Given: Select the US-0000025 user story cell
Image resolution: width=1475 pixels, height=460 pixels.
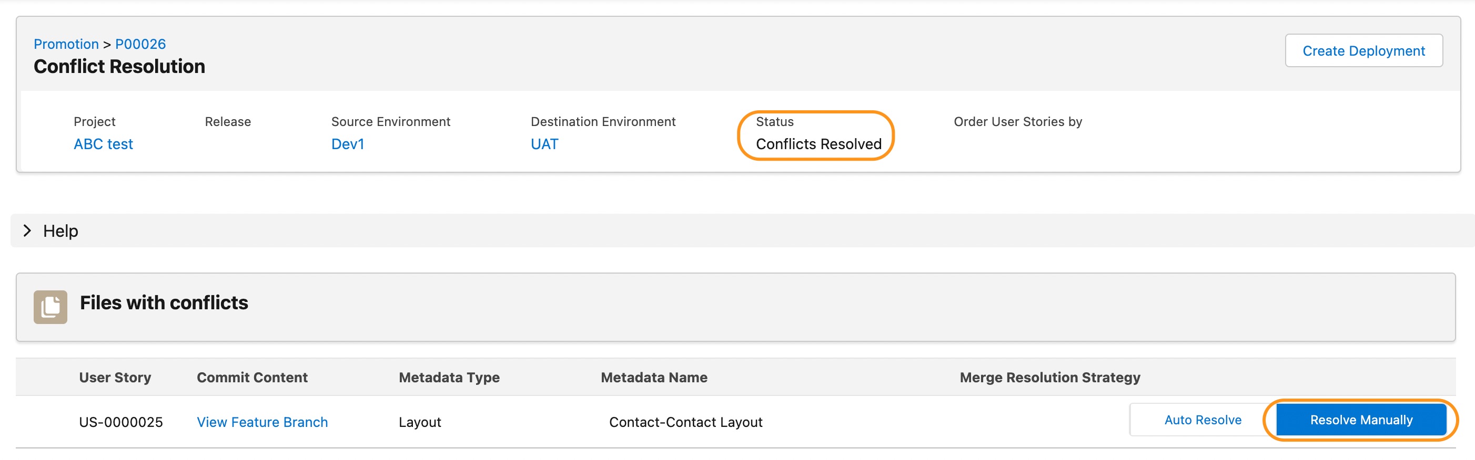Looking at the screenshot, I should click(x=121, y=422).
